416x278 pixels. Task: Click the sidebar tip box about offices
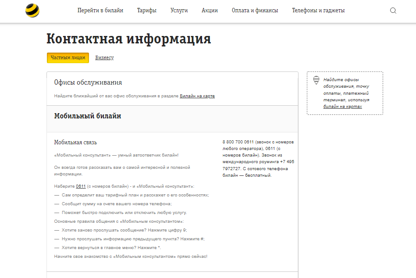coord(345,92)
